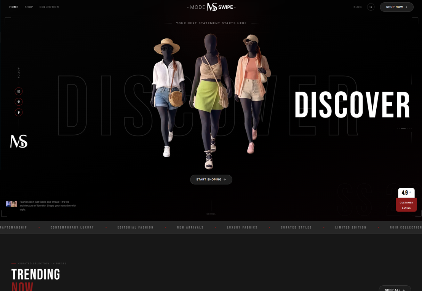Click the Mode Swipe logo in header
This screenshot has width=422, height=291.
tap(211, 7)
